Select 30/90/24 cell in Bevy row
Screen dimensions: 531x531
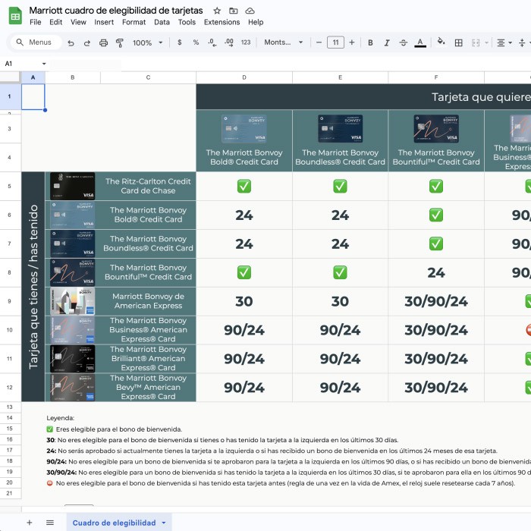(x=436, y=388)
